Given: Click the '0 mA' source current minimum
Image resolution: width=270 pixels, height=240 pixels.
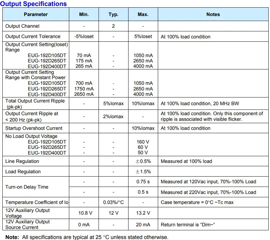Looking at the screenshot, I should coord(84,225).
